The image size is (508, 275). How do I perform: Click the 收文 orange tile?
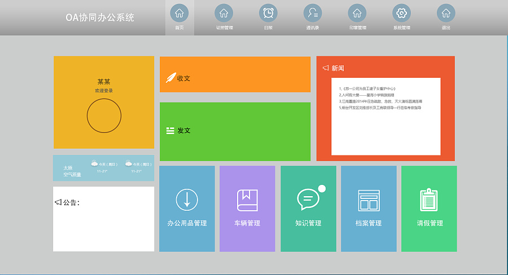[235, 74]
